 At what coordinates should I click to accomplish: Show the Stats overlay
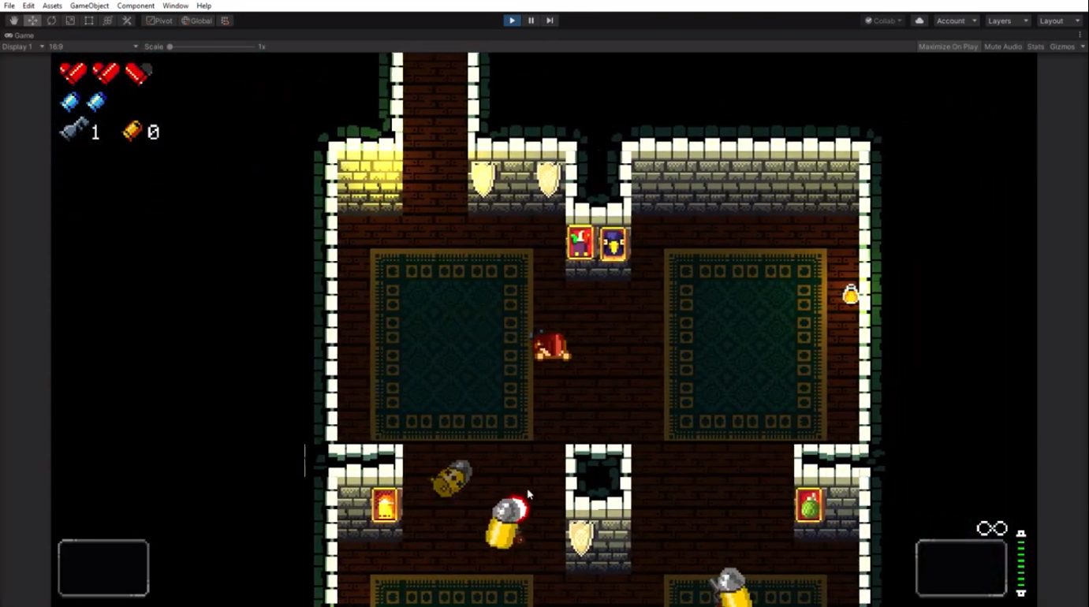click(x=1035, y=47)
